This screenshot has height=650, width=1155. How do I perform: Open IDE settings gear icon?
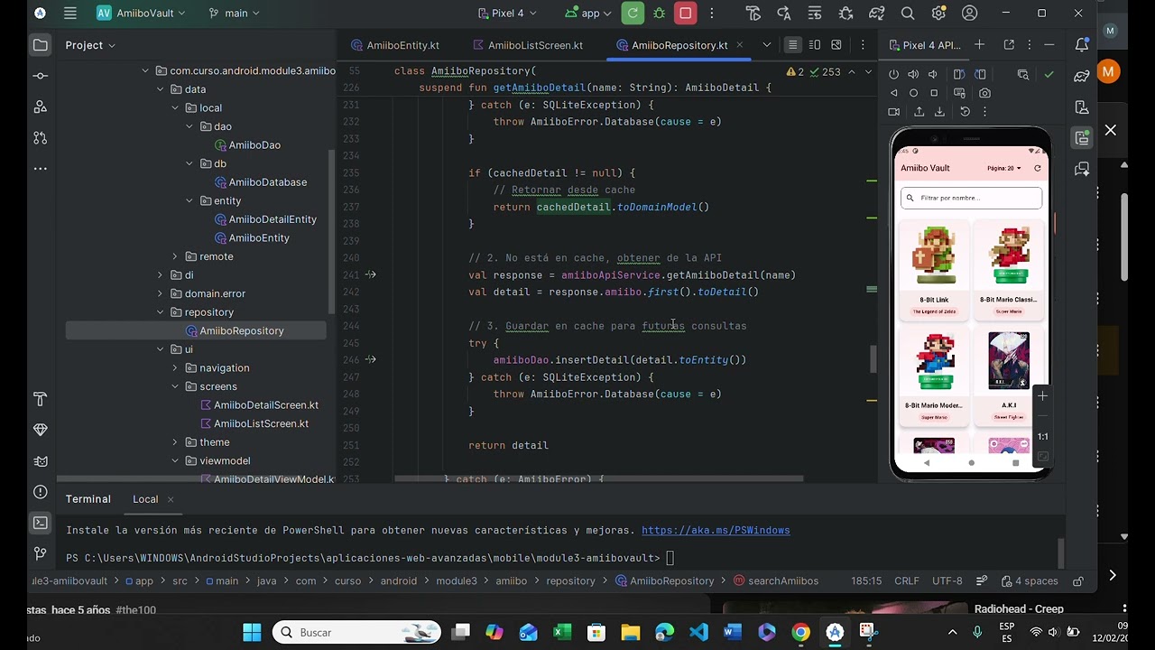[x=938, y=14]
